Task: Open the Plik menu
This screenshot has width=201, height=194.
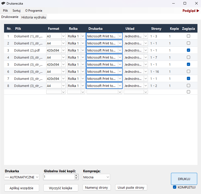Action: (6, 11)
